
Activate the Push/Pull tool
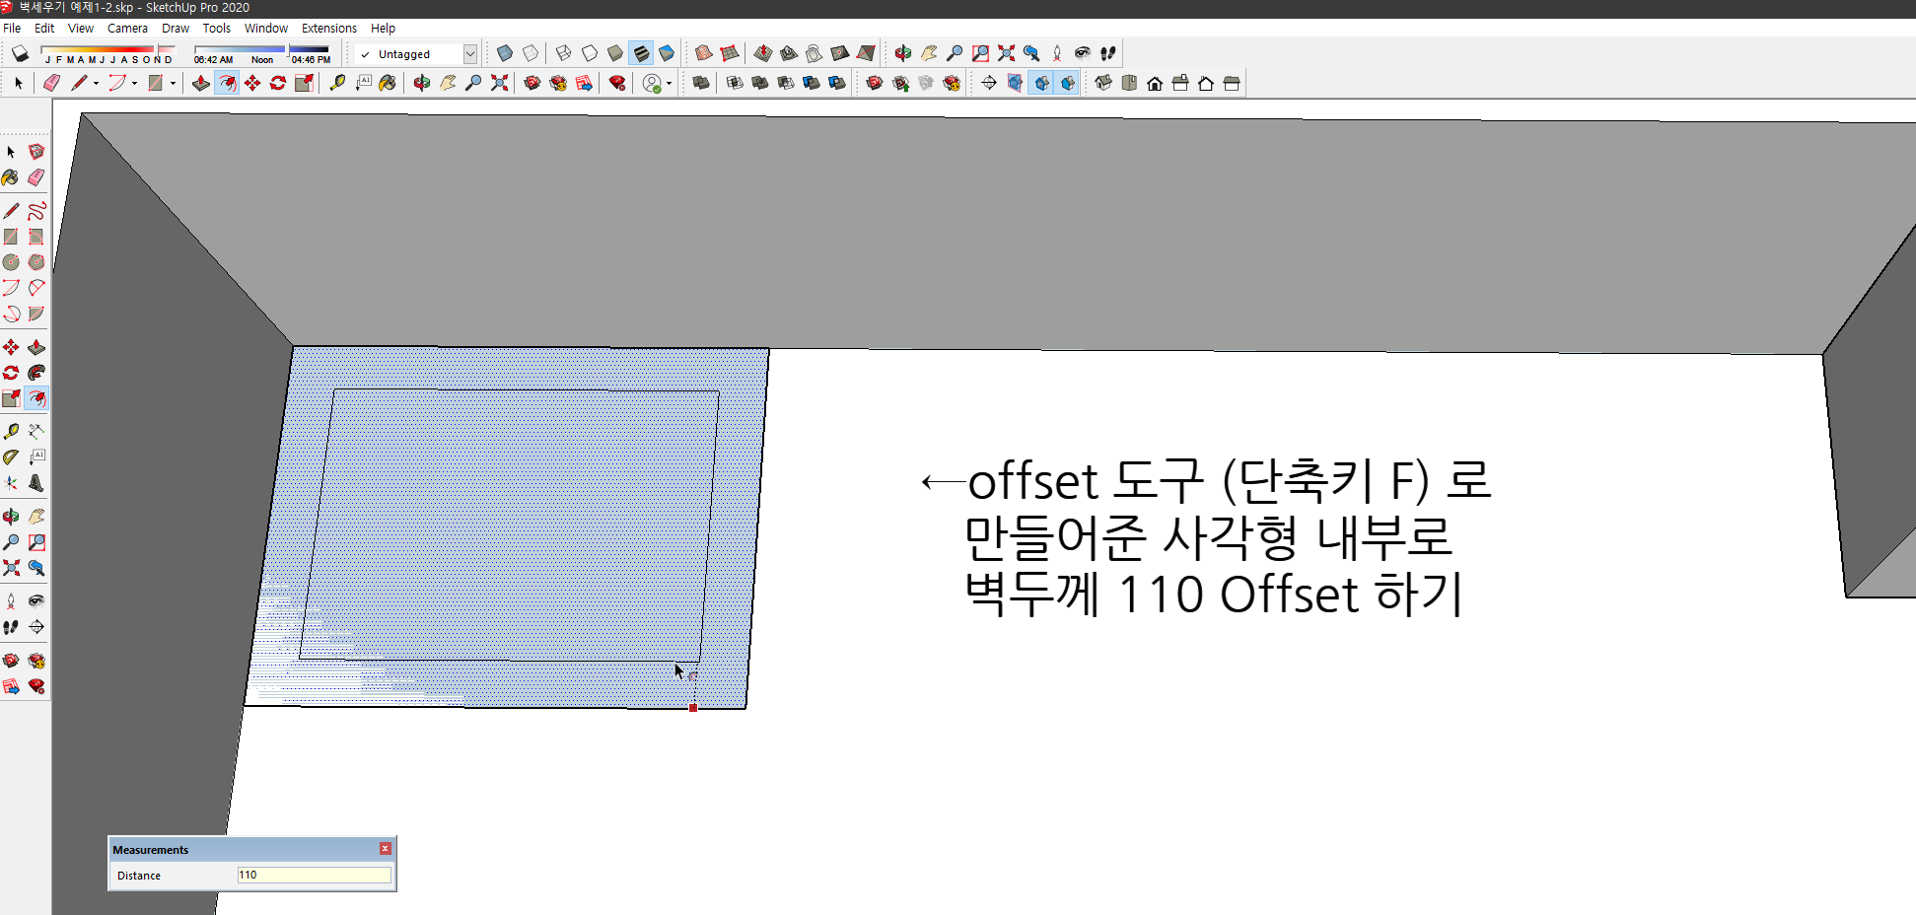[x=36, y=347]
